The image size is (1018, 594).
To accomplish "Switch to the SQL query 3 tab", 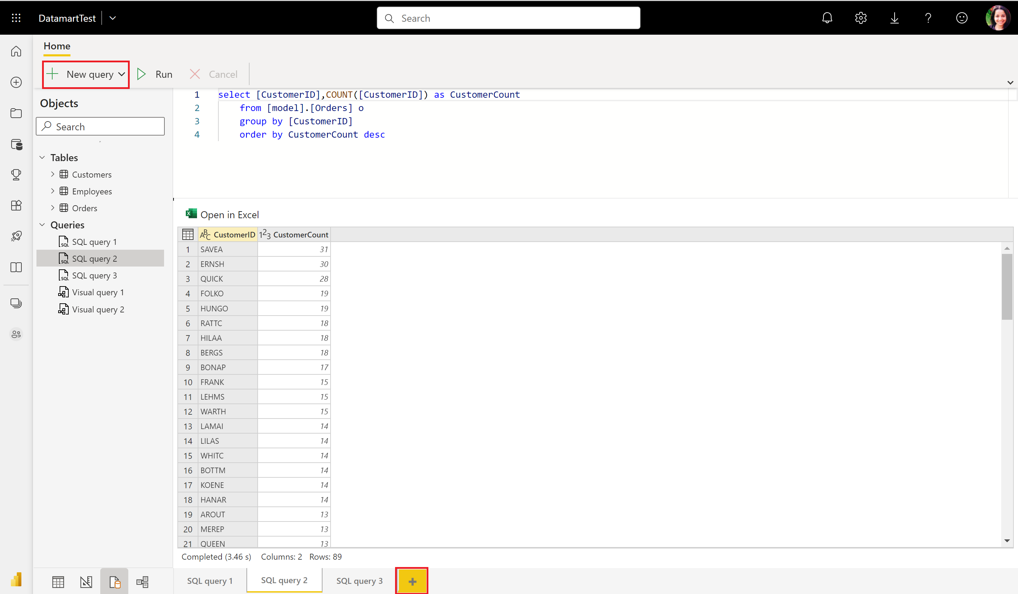I will click(359, 580).
